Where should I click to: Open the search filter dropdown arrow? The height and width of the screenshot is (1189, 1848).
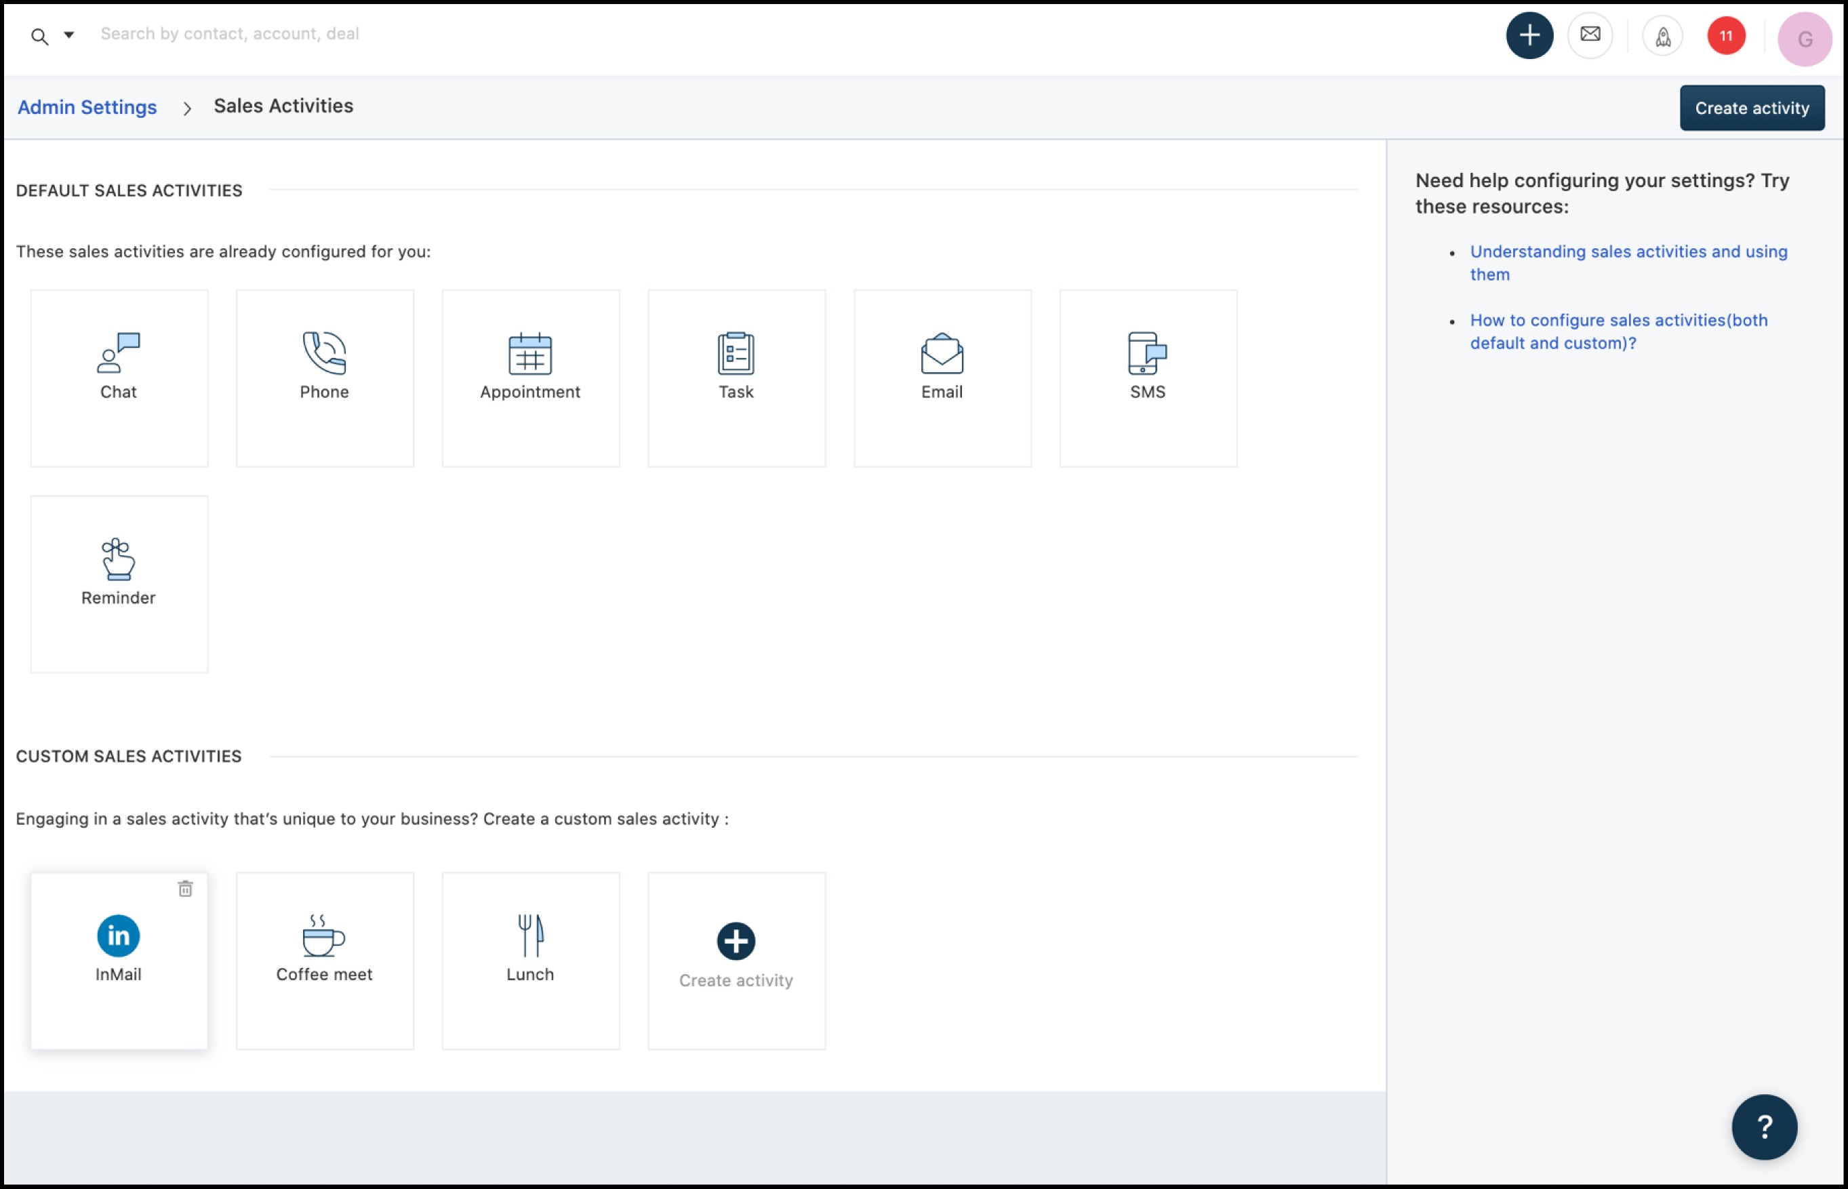point(68,35)
